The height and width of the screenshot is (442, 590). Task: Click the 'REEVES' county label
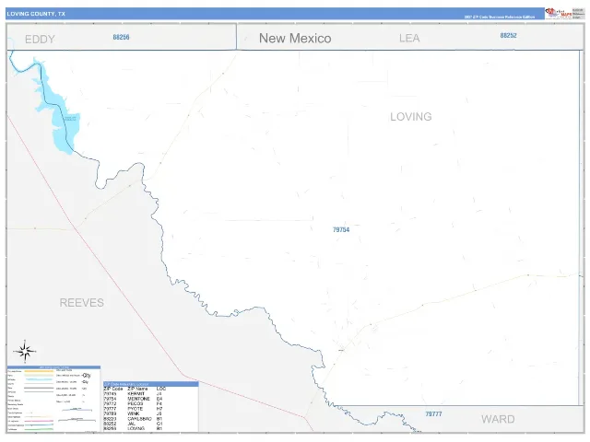tap(82, 303)
